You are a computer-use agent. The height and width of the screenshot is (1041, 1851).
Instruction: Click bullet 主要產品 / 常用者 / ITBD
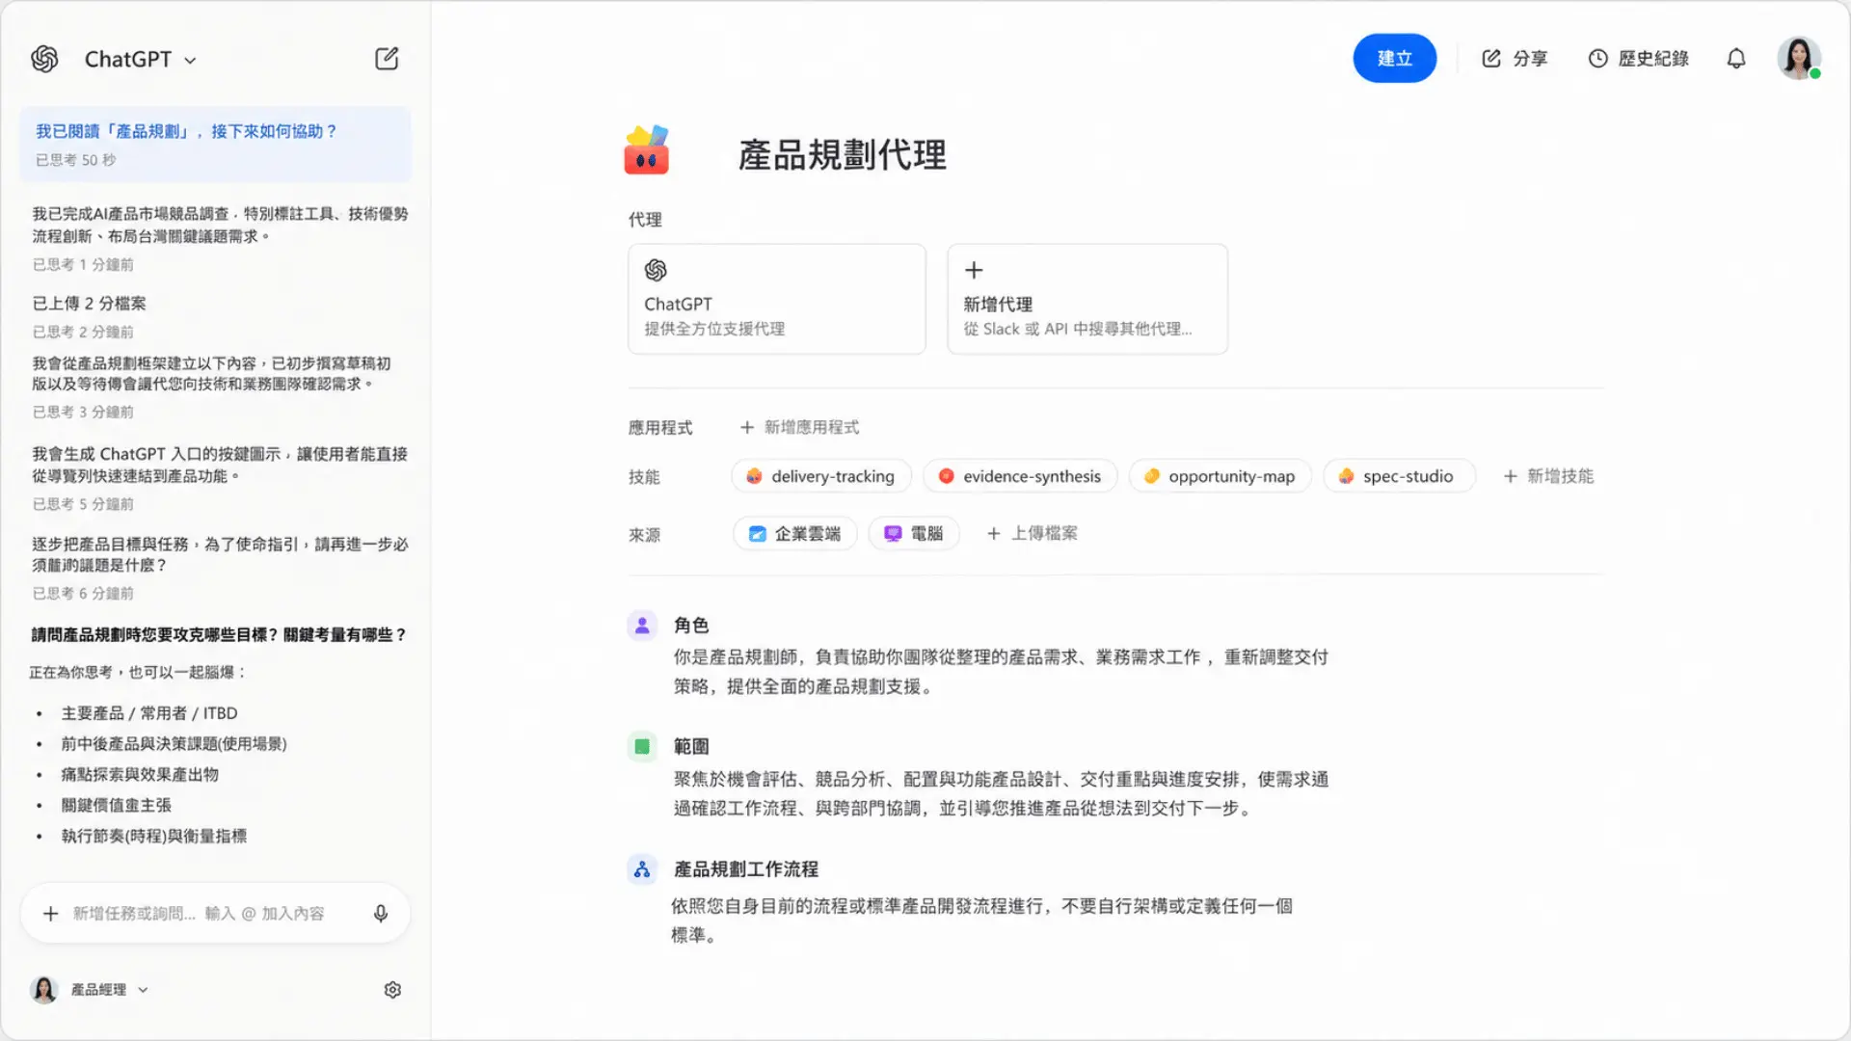149,713
